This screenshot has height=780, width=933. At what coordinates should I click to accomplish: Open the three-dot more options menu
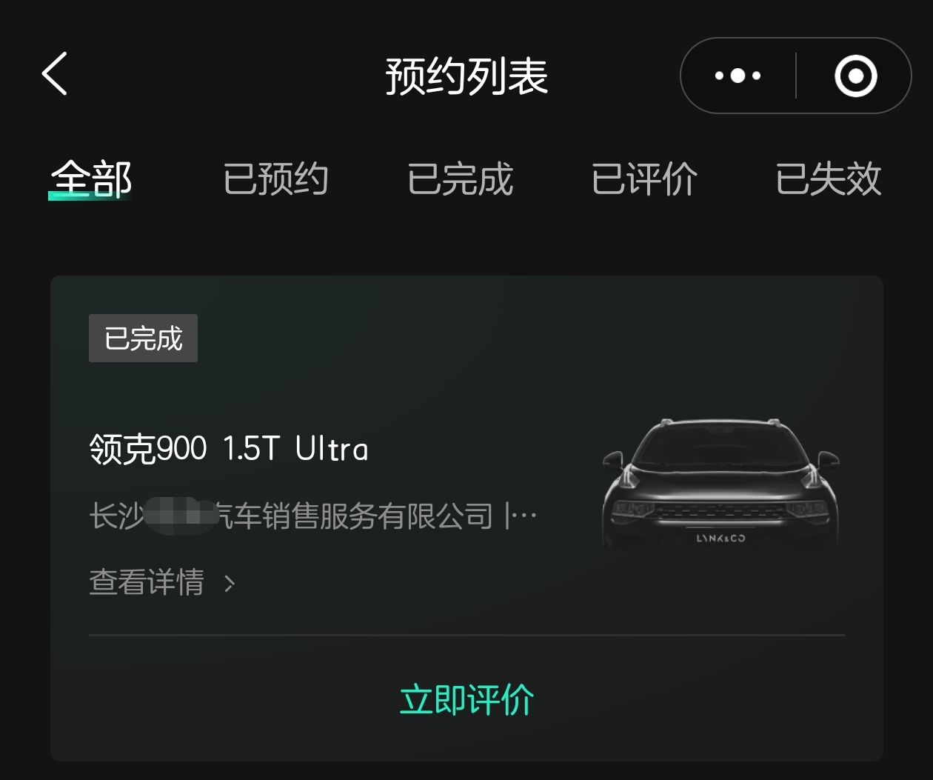pos(738,76)
